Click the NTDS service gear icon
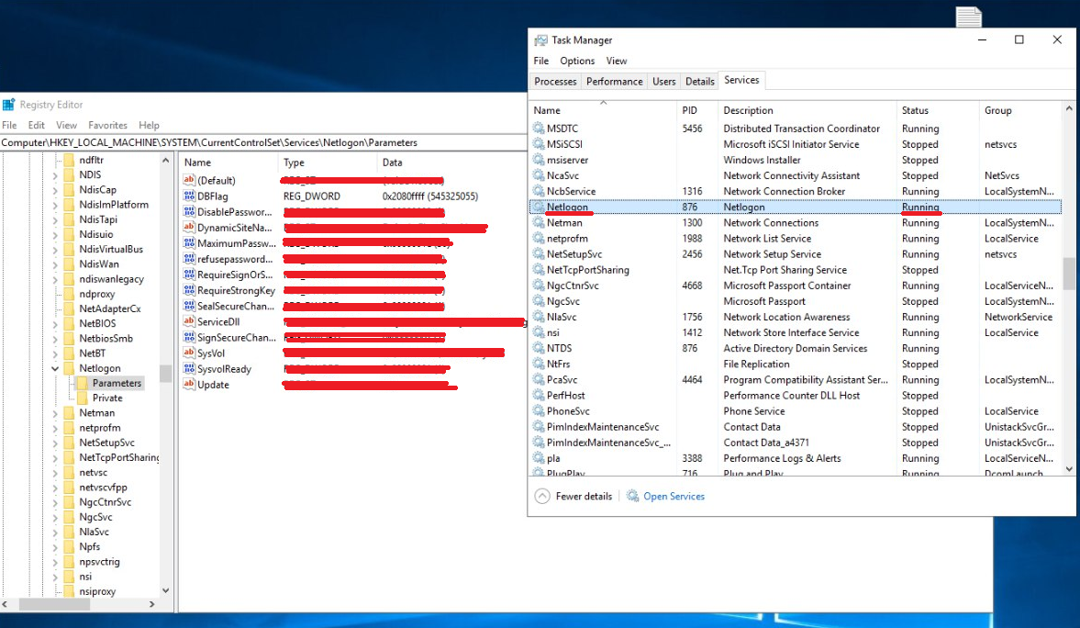Image resolution: width=1080 pixels, height=628 pixels. click(x=538, y=347)
